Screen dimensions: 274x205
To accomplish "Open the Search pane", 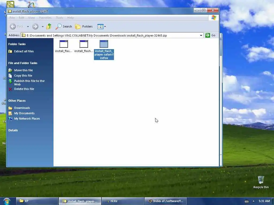I will point(64,26).
